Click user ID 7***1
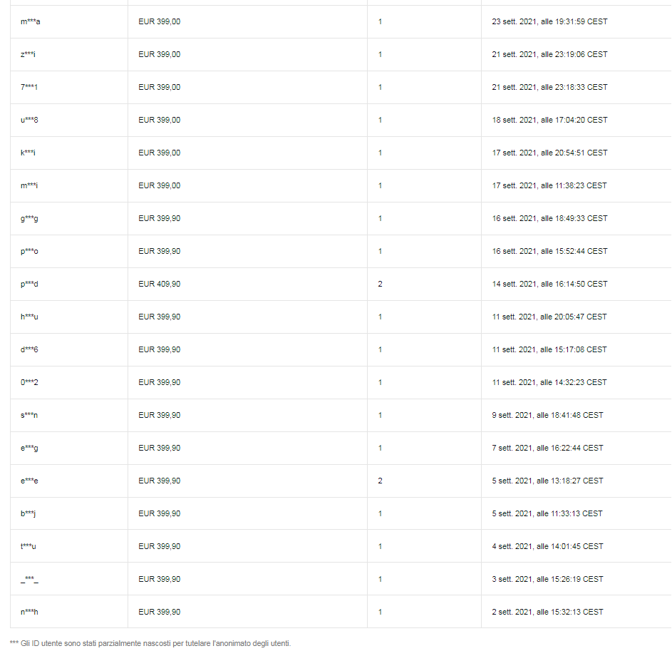The image size is (672, 651). (29, 87)
